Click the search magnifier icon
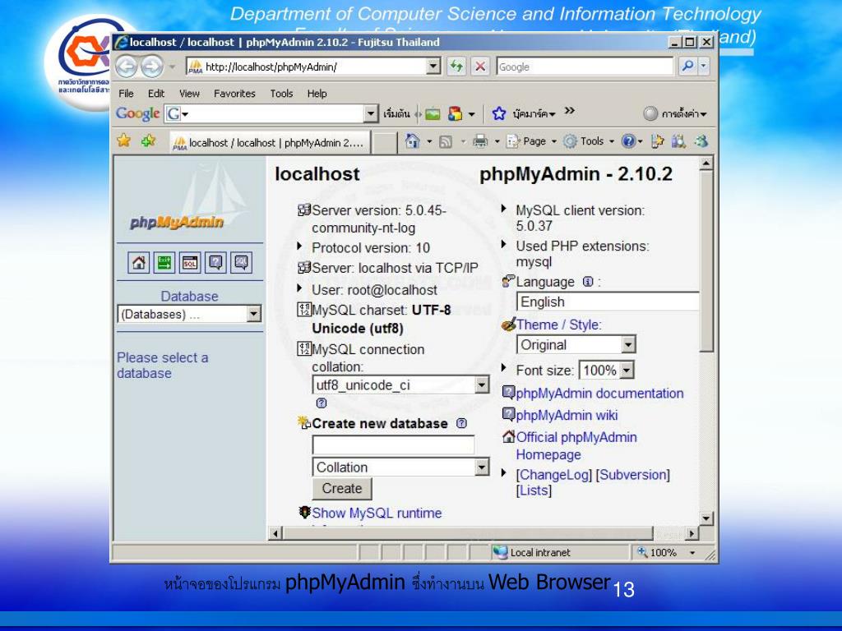 click(687, 67)
